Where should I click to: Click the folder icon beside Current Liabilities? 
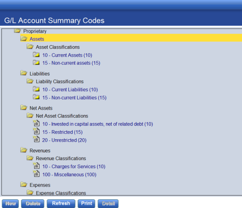pos(36,89)
